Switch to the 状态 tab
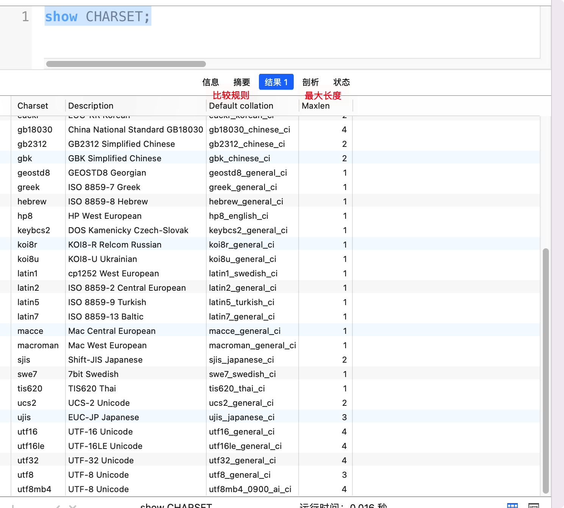This screenshot has width=564, height=508. pos(341,82)
